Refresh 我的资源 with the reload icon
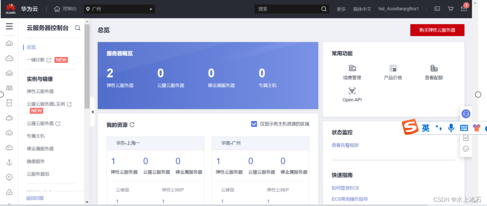 (x=132, y=125)
